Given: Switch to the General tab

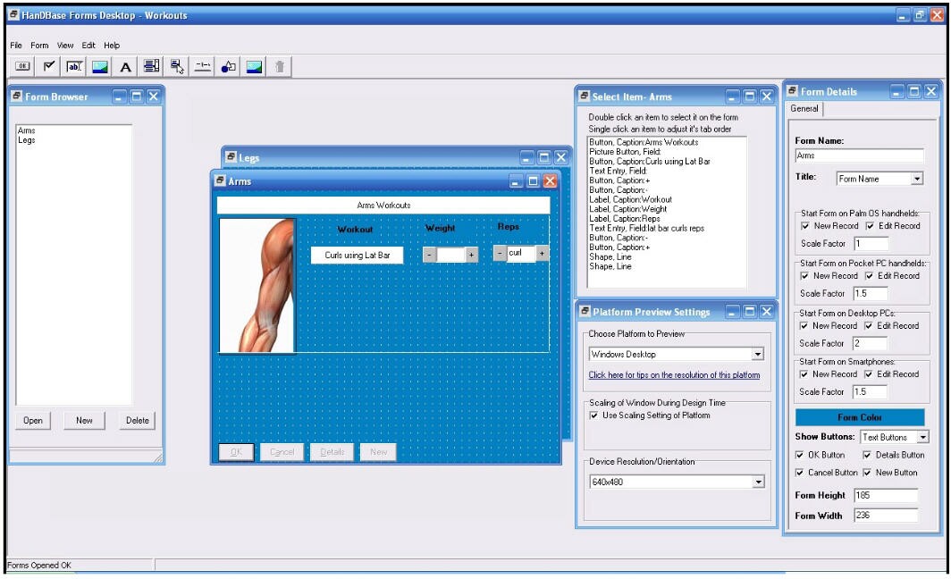Looking at the screenshot, I should (804, 109).
